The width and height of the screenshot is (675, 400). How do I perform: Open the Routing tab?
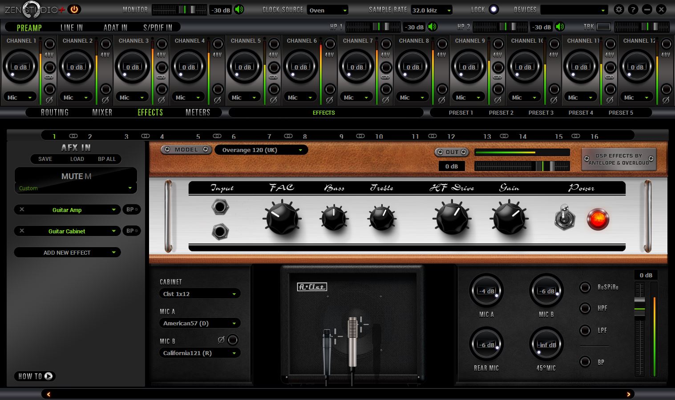click(55, 112)
